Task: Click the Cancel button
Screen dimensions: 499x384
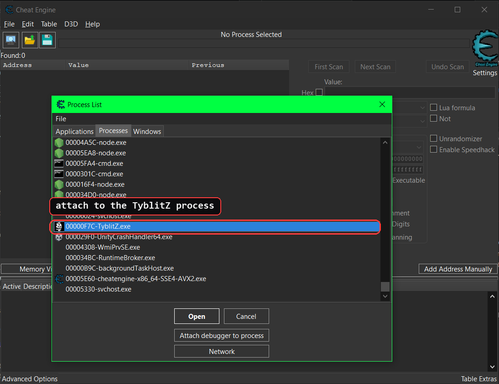Action: tap(246, 316)
